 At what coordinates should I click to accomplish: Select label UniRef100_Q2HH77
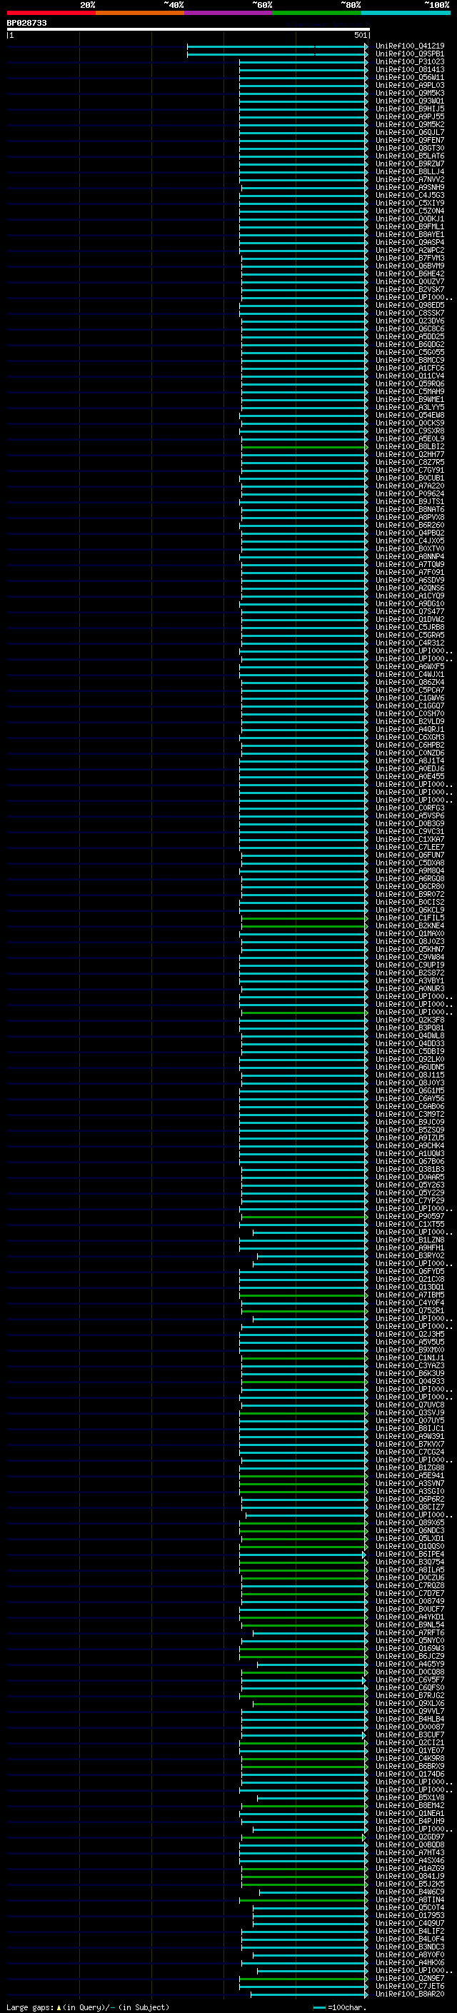(410, 455)
